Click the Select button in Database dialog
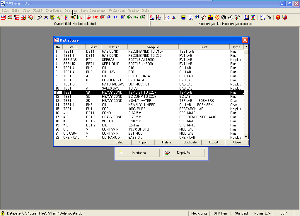Image resolution: width=300 pixels, height=216 pixels. 120,142
